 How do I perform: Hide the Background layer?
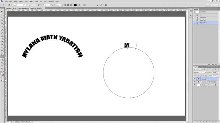click(195, 85)
